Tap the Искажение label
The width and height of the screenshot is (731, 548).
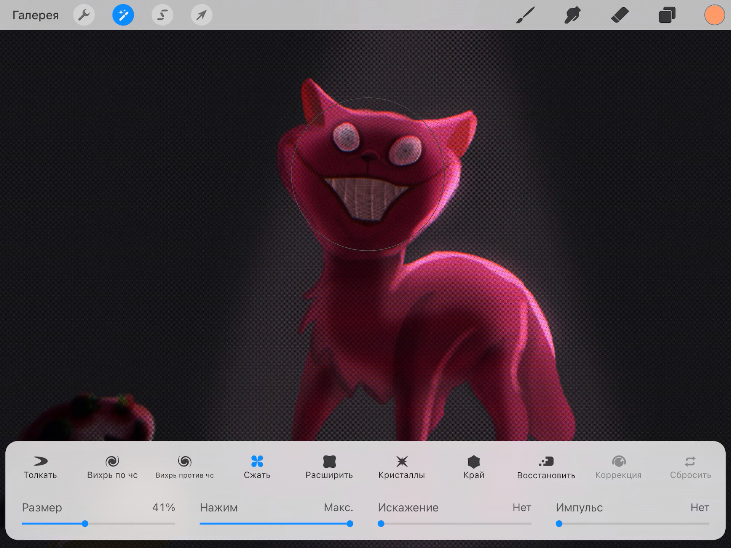(x=408, y=508)
